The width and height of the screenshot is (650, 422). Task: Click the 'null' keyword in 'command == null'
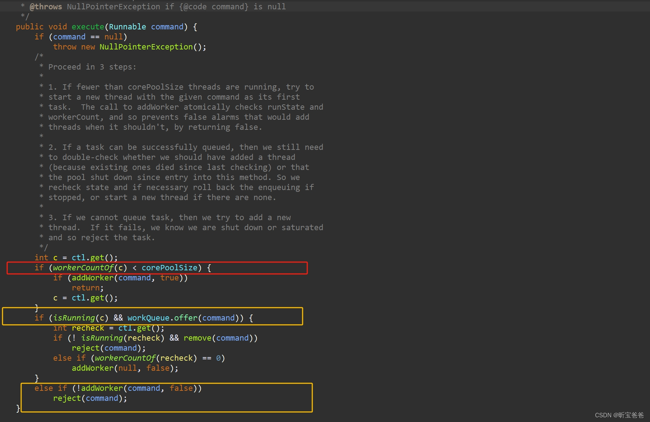(114, 37)
